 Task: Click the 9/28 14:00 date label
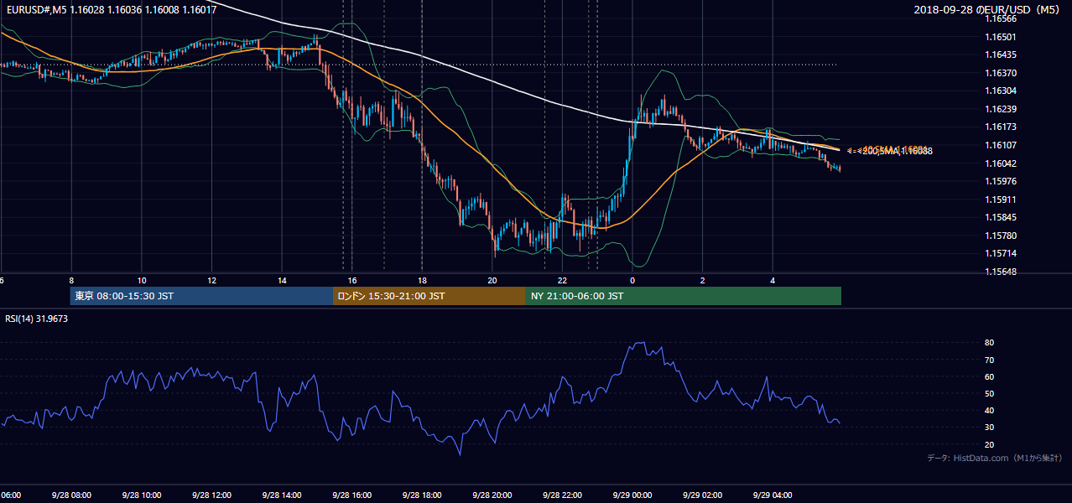point(281,495)
